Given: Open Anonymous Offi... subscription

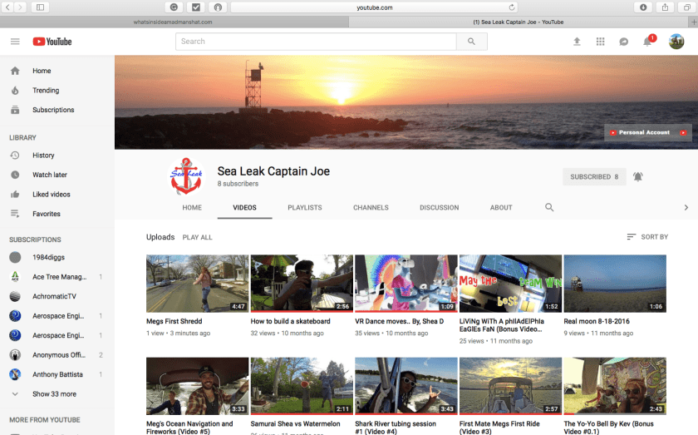Looking at the screenshot, I should click(57, 355).
